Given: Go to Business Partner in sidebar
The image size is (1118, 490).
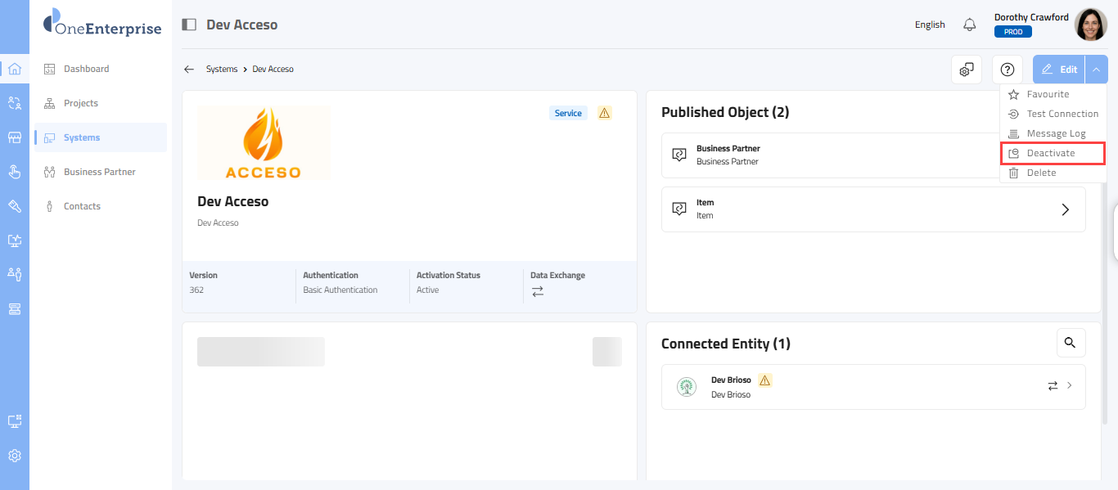Looking at the screenshot, I should (99, 172).
